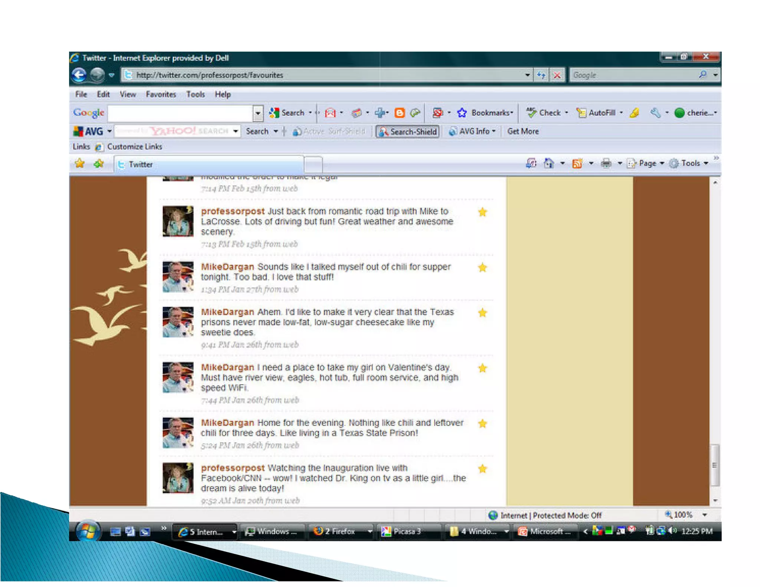Unfavorite the Valentine's day tweet star
This screenshot has height=587, width=760.
482,368
